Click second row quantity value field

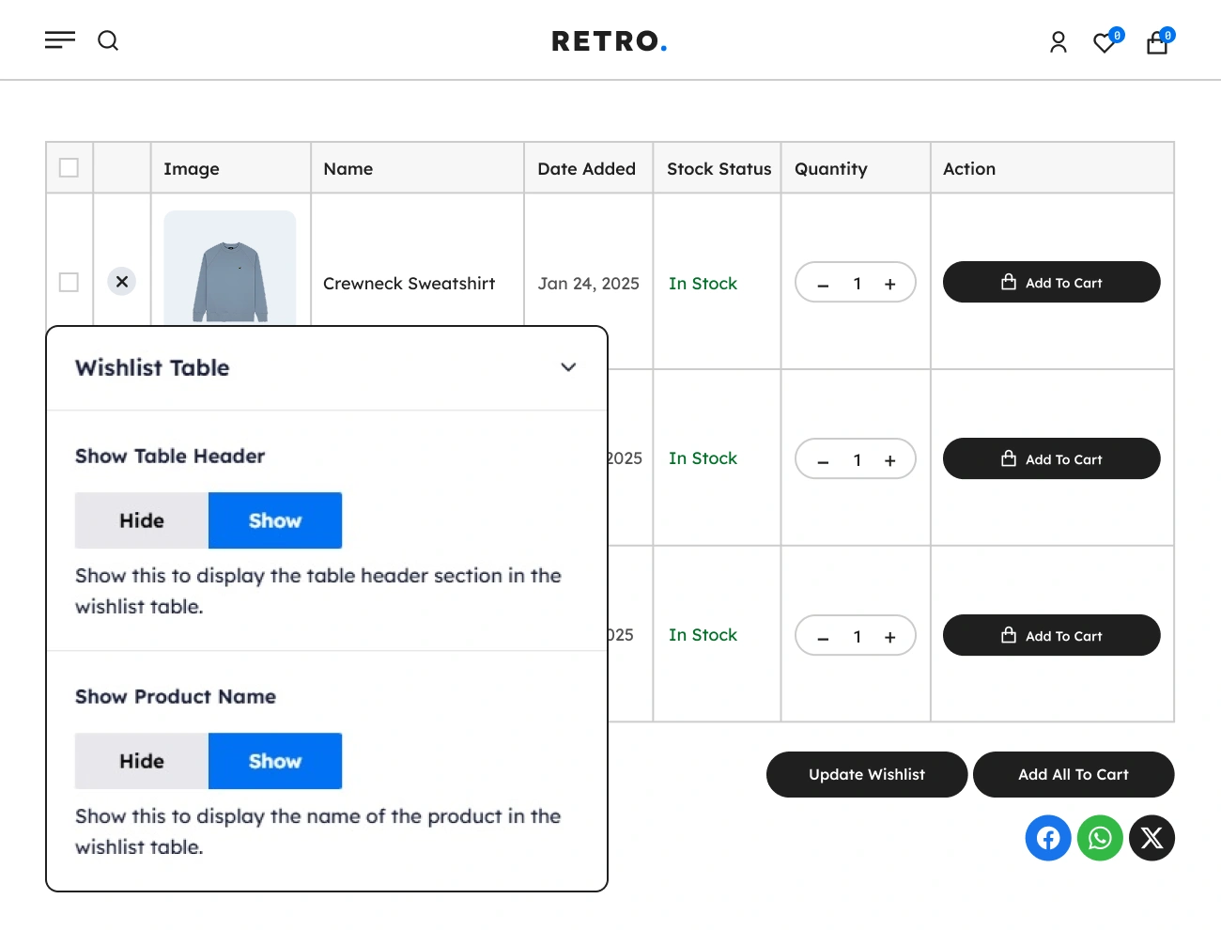pos(857,460)
